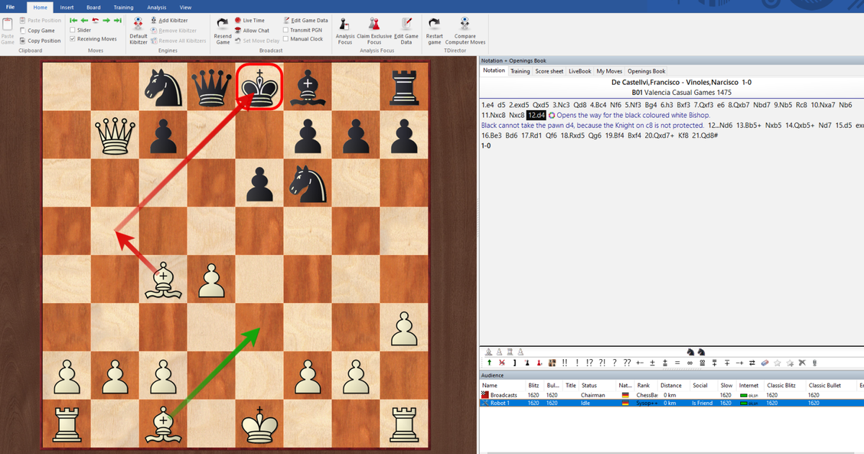Enable the Slider checkbox
This screenshot has width=864, height=454.
click(73, 30)
